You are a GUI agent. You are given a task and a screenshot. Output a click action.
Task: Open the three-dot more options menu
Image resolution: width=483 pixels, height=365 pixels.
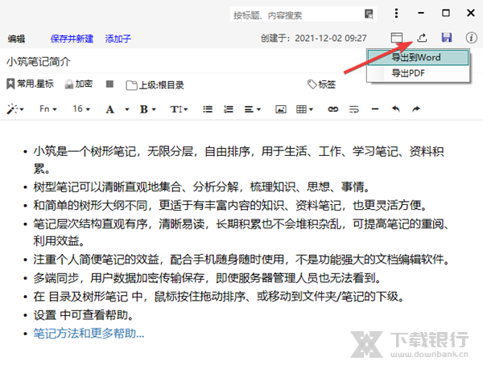(396, 13)
